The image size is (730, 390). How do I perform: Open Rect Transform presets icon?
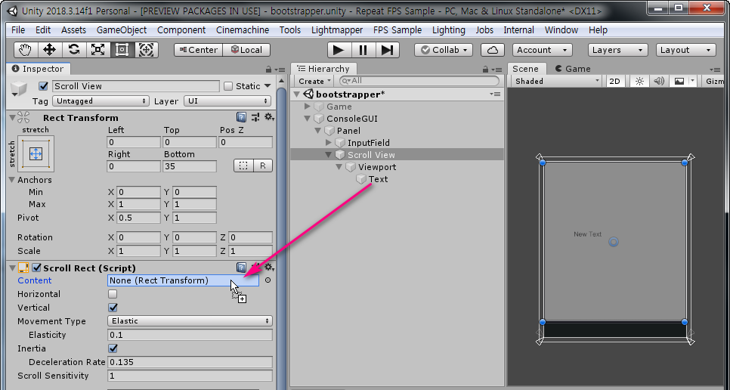click(x=255, y=117)
